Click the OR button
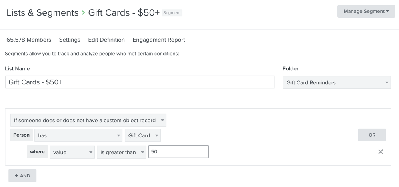 coord(372,135)
